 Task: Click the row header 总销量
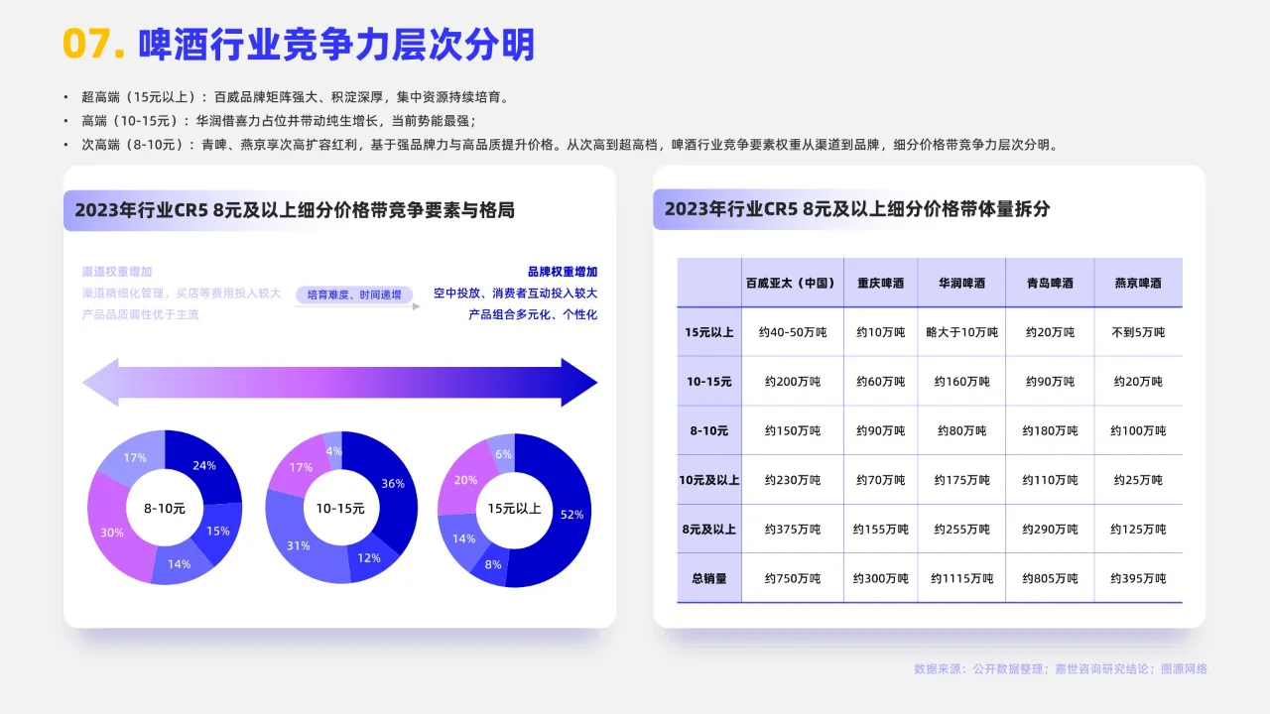pyautogui.click(x=709, y=579)
